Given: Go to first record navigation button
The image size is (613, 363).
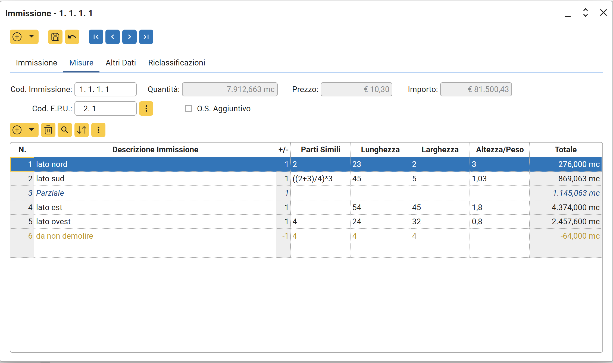Looking at the screenshot, I should click(96, 37).
